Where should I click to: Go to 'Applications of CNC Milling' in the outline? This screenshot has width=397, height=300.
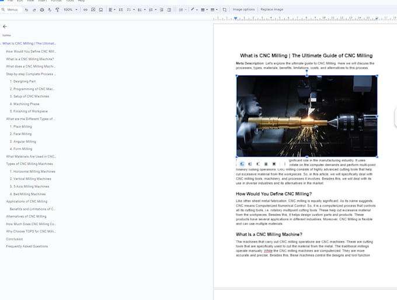click(x=27, y=201)
